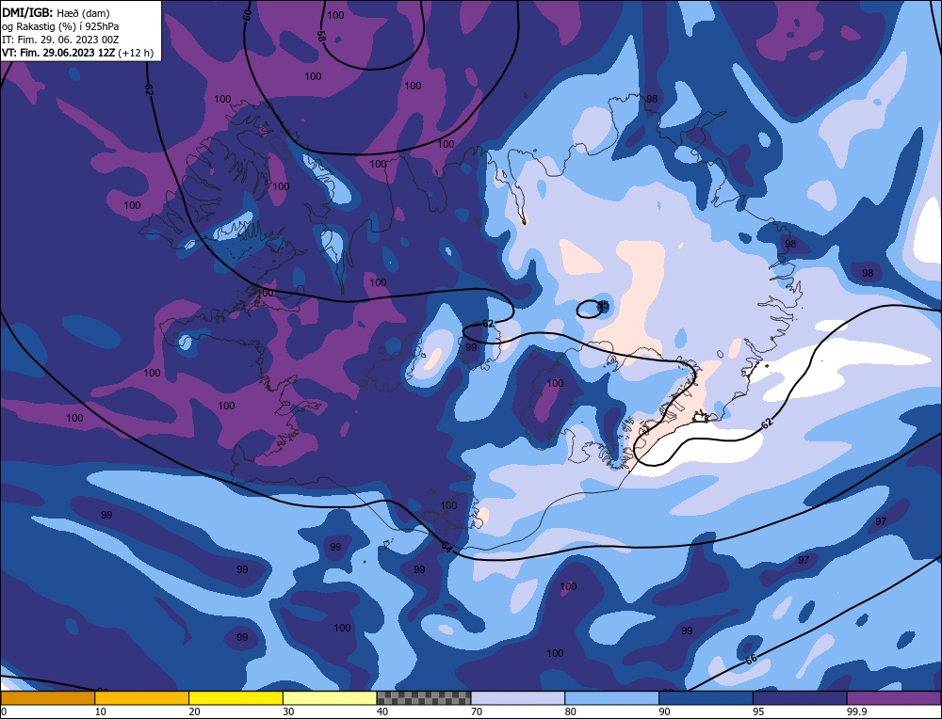Click the light blue 80–90 legend swatch
Image resolution: width=942 pixels, height=719 pixels.
click(611, 697)
